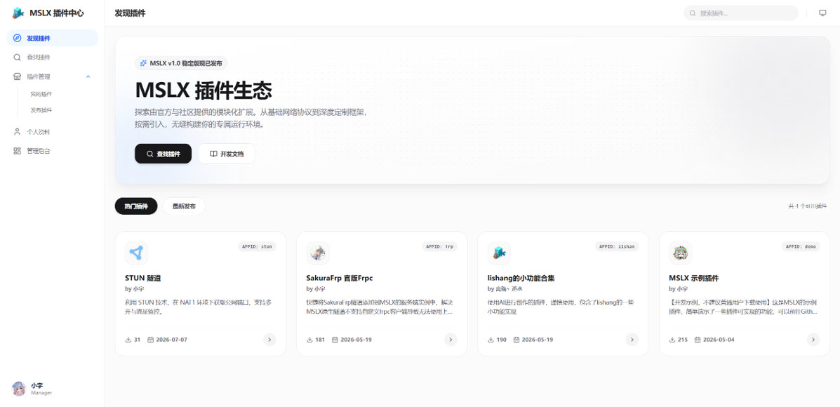Click the Manager role label under 小宇
Screen dimensions: 840x407
(x=41, y=393)
